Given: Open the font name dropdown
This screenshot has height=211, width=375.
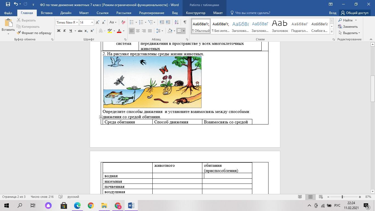Looking at the screenshot, I should (x=77, y=23).
